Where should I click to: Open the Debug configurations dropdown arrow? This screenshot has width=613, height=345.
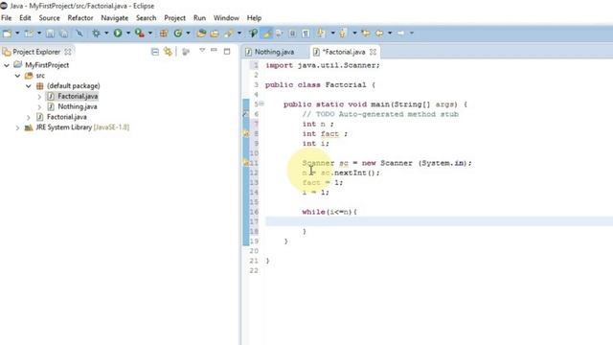(x=106, y=34)
